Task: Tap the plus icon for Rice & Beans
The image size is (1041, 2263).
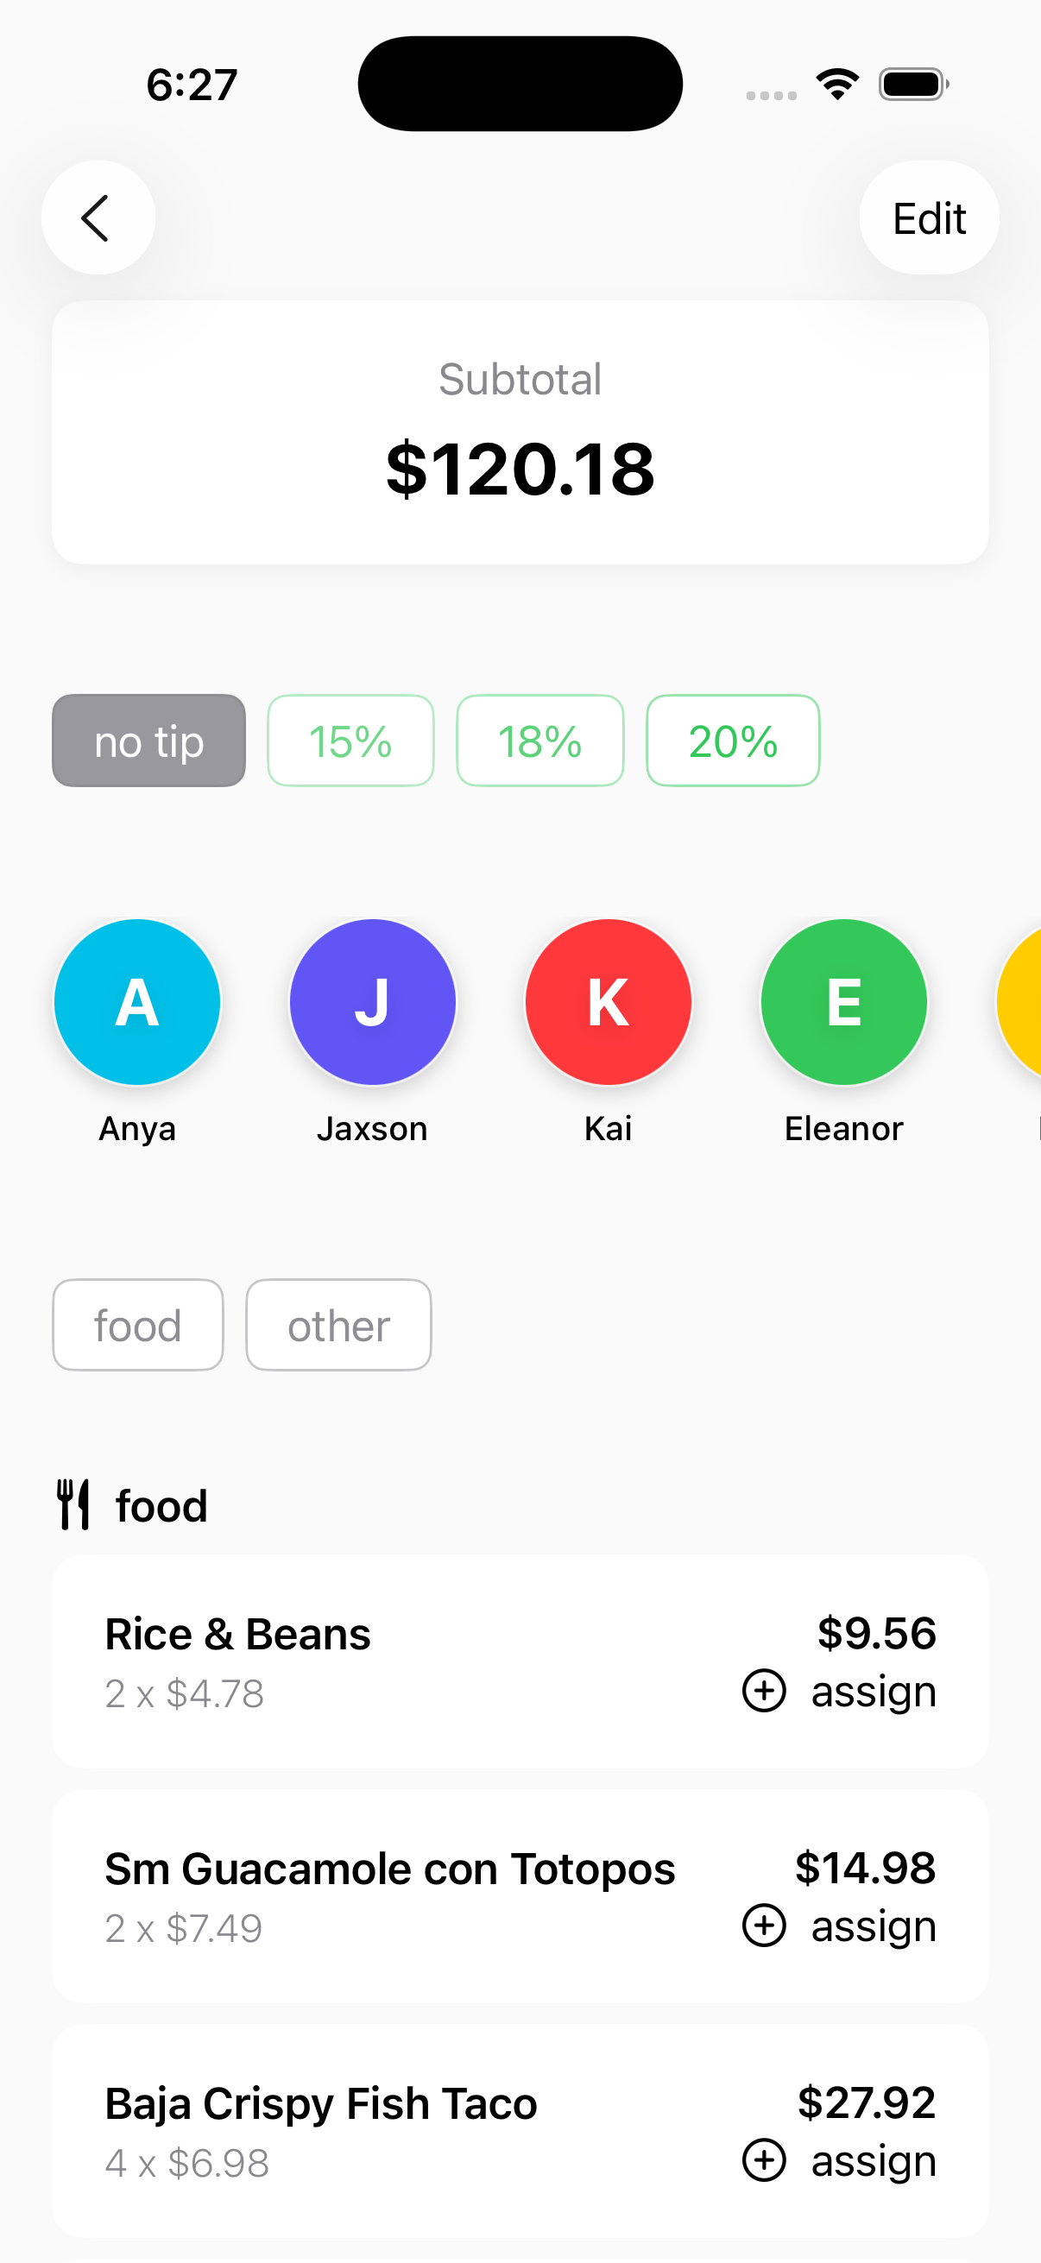Action: point(763,1691)
